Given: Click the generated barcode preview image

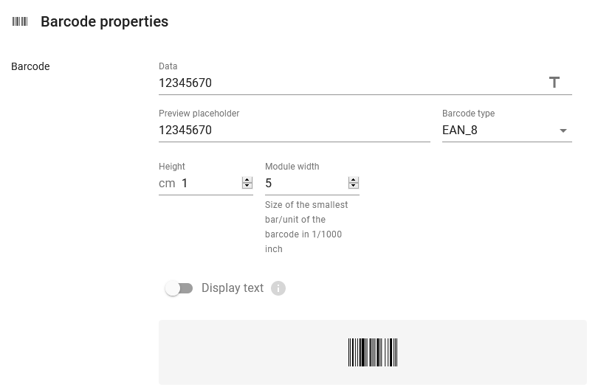Looking at the screenshot, I should point(373,352).
